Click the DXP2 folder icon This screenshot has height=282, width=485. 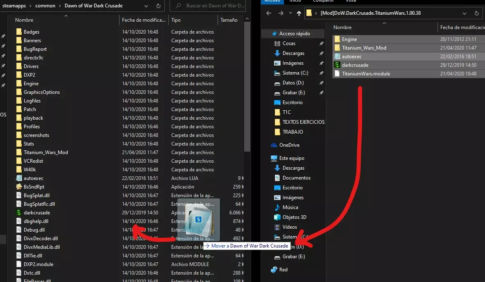[19, 75]
